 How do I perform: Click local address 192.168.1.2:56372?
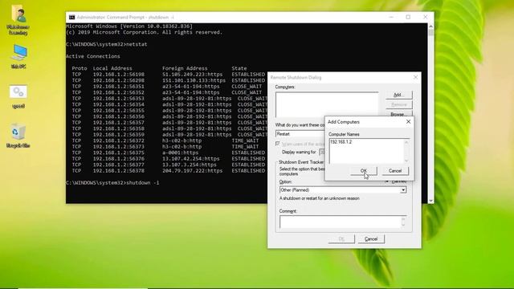pos(118,140)
